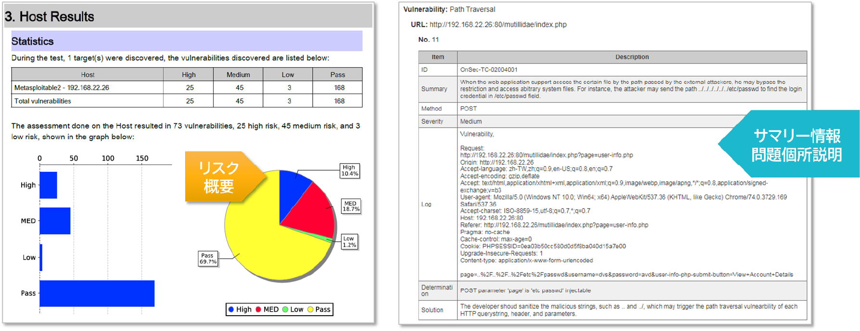This screenshot has height=331, width=860.
Task: Click the yellow Pass legend dot
Action: 310,309
